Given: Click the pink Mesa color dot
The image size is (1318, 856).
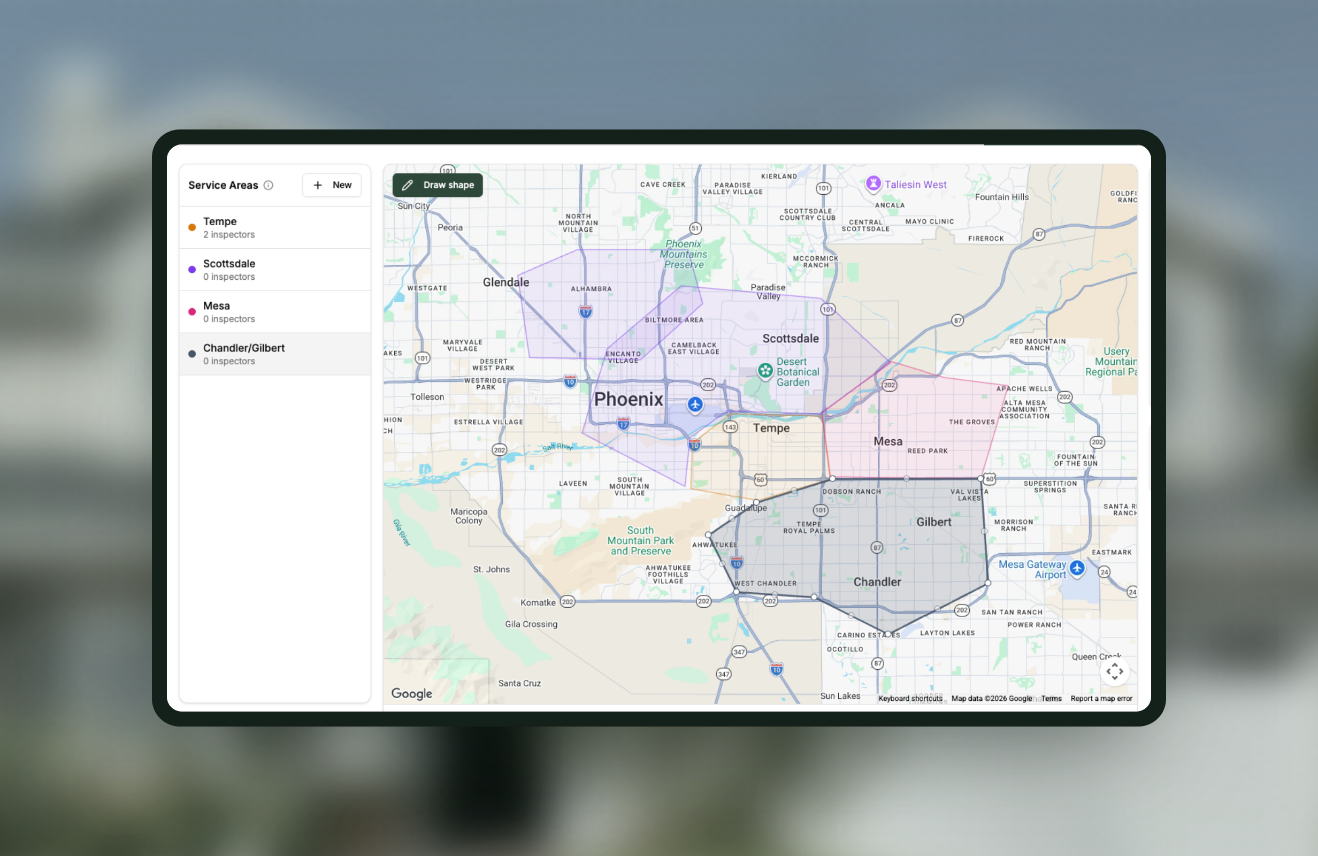Looking at the screenshot, I should point(192,311).
